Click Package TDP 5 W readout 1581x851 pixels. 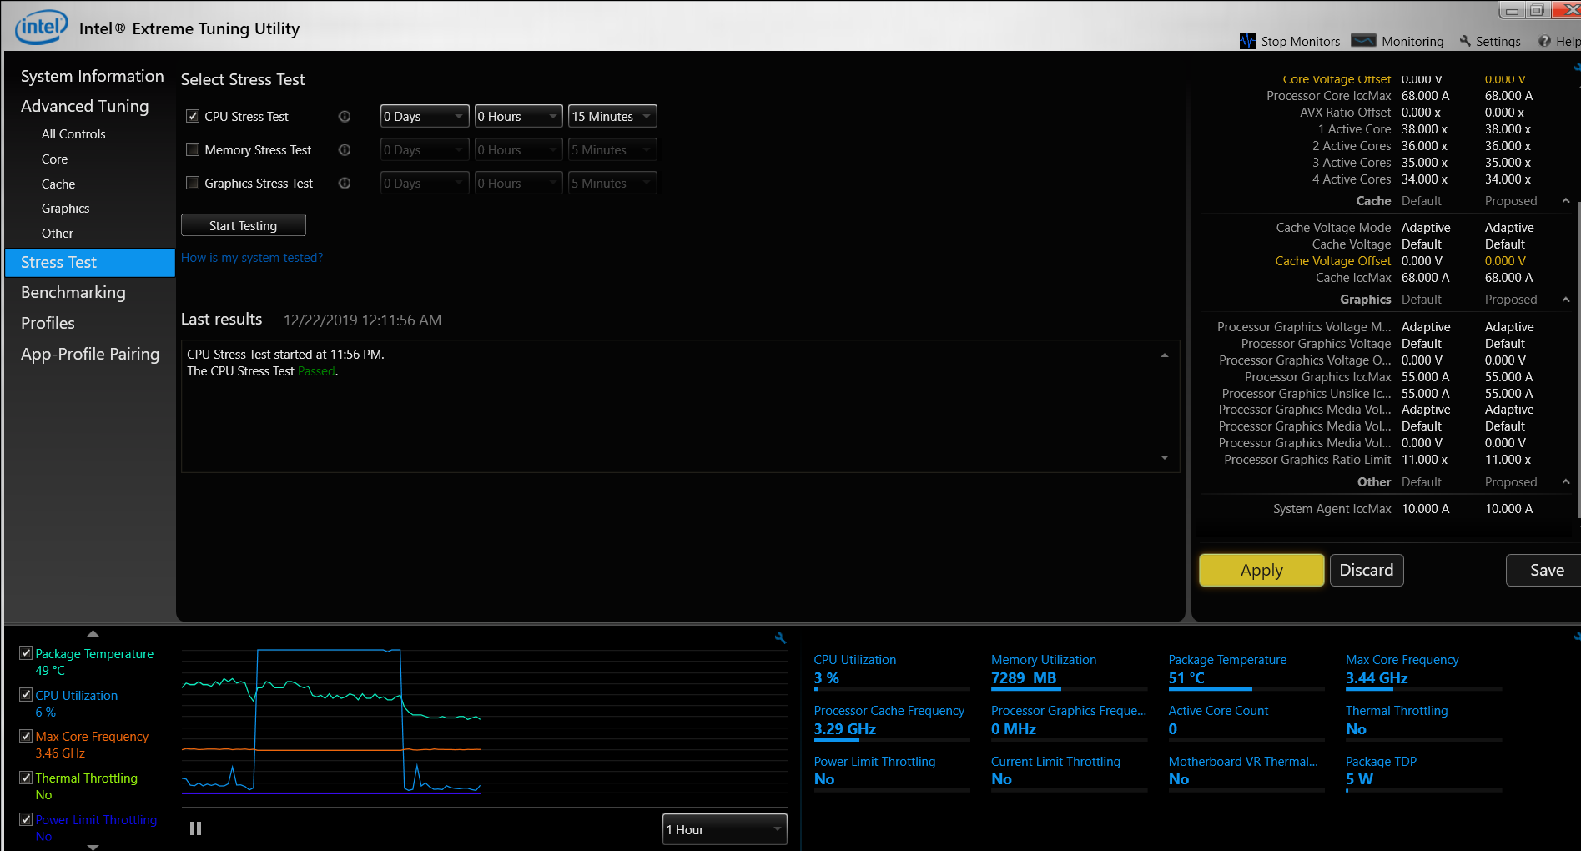click(x=1359, y=779)
